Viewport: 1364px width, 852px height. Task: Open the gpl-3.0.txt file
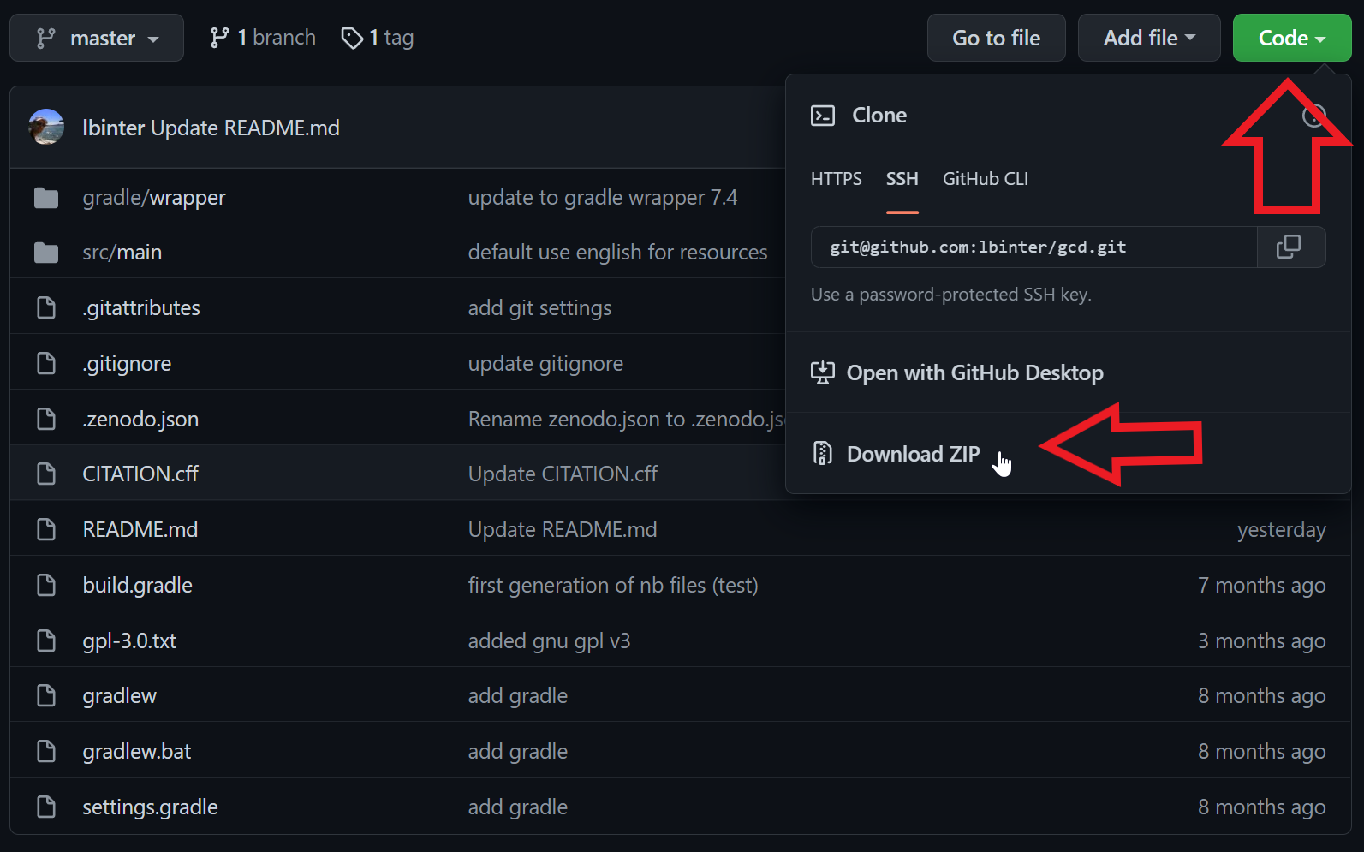coord(129,640)
